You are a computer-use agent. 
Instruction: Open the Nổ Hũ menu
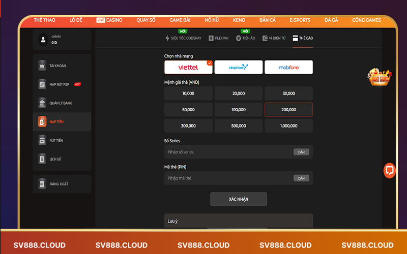click(x=212, y=20)
